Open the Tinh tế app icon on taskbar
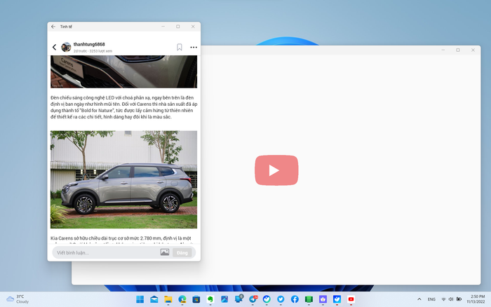The height and width of the screenshot is (307, 491). (337, 299)
